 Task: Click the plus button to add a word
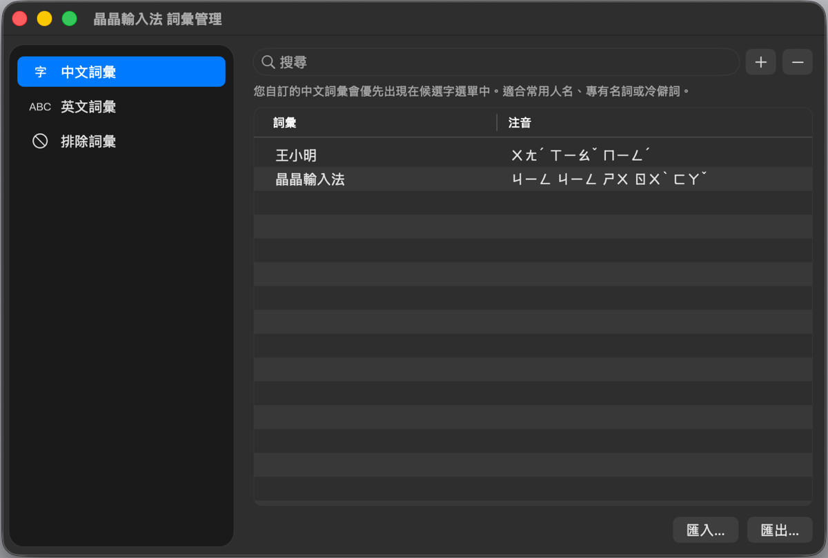(x=760, y=62)
